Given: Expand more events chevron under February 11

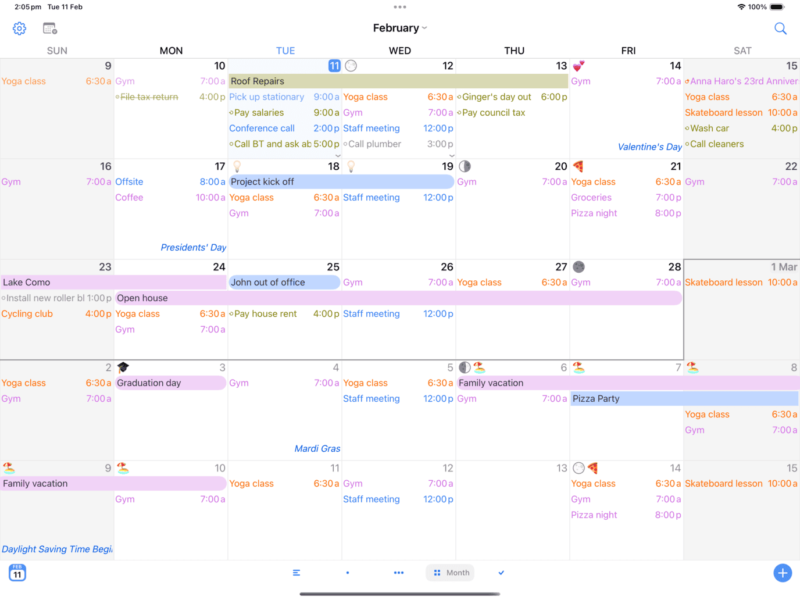Looking at the screenshot, I should point(338,156).
